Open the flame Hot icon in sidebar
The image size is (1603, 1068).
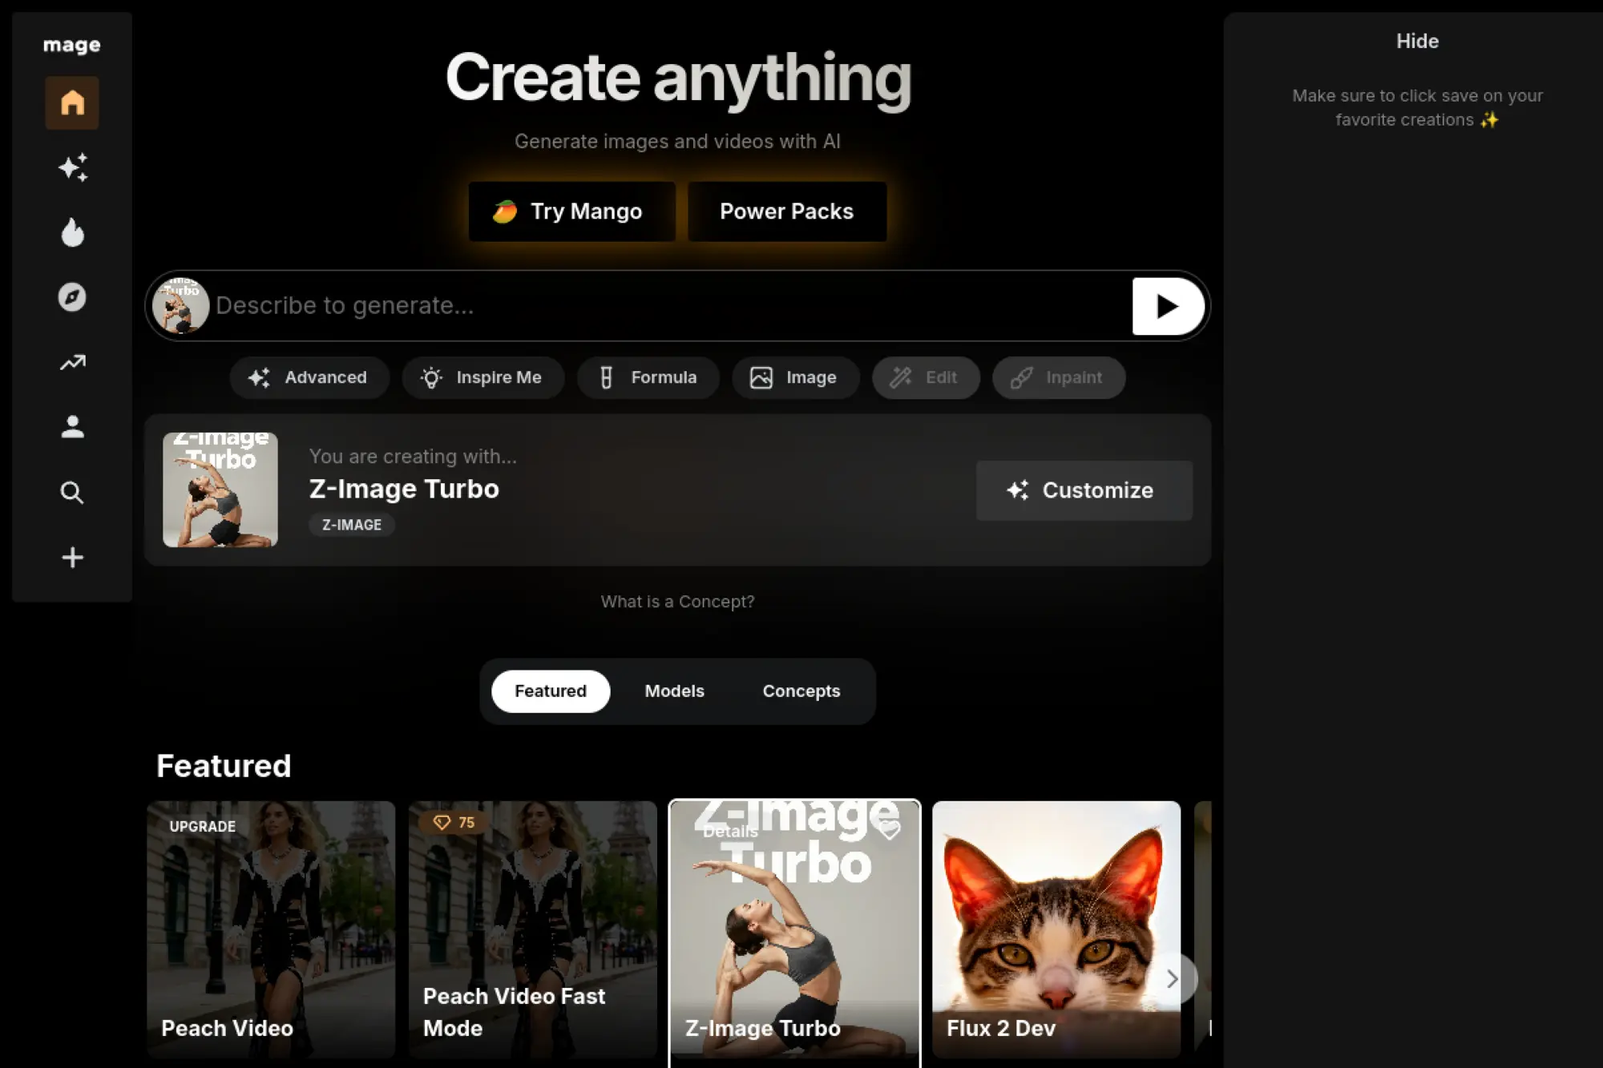[x=72, y=232]
